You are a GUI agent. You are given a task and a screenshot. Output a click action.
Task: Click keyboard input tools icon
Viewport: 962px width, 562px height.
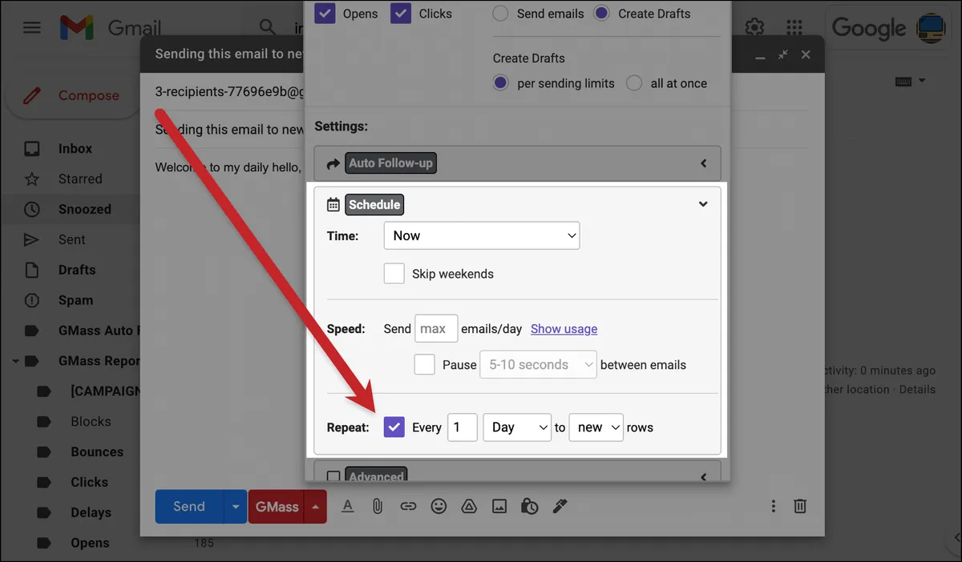tap(903, 81)
